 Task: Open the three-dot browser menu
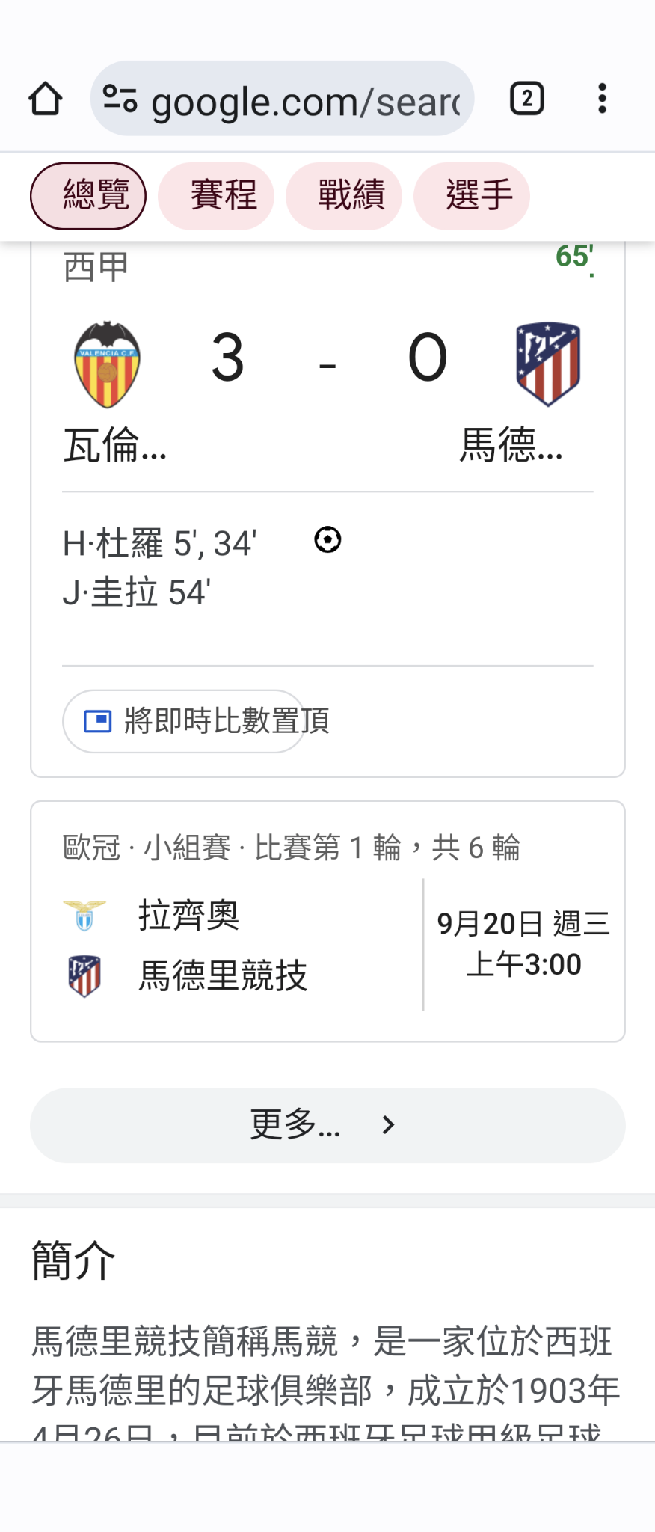click(602, 99)
